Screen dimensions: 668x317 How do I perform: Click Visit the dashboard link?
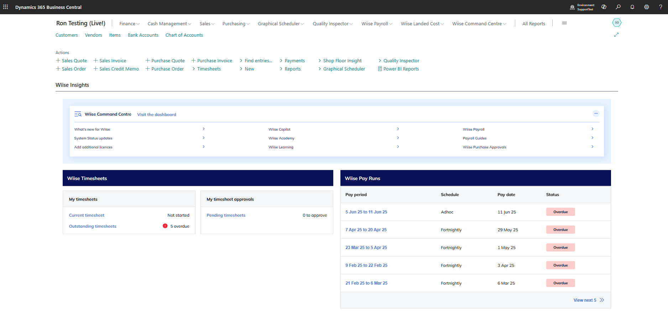tap(157, 115)
